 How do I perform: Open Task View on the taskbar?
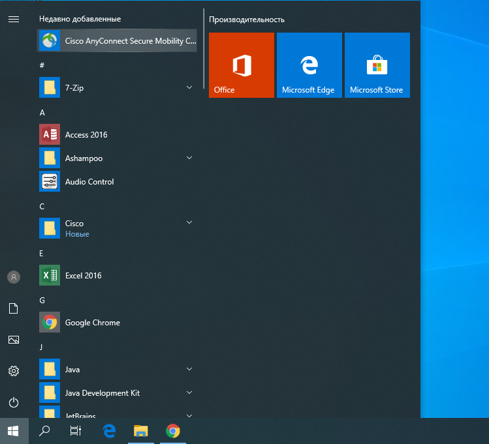tap(76, 431)
